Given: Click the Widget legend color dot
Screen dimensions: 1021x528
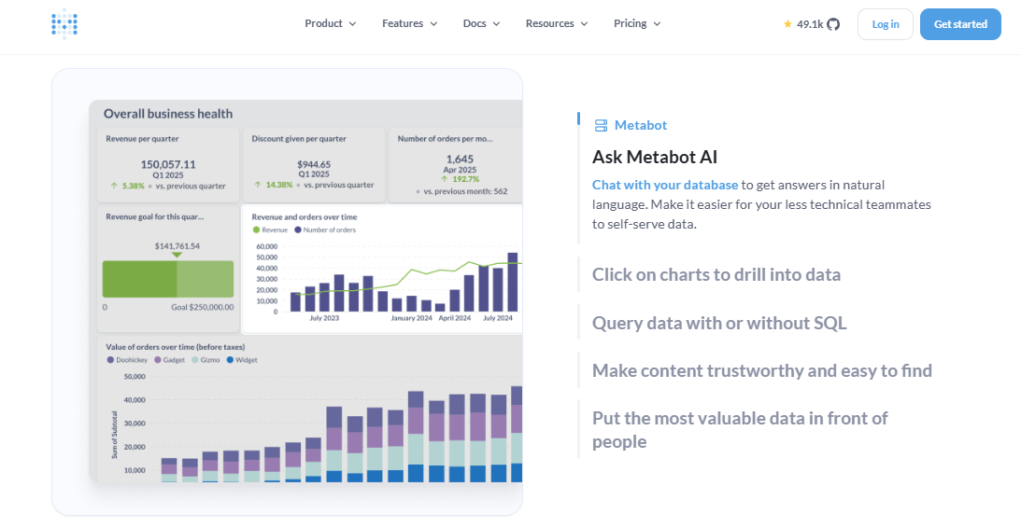Looking at the screenshot, I should (x=229, y=359).
